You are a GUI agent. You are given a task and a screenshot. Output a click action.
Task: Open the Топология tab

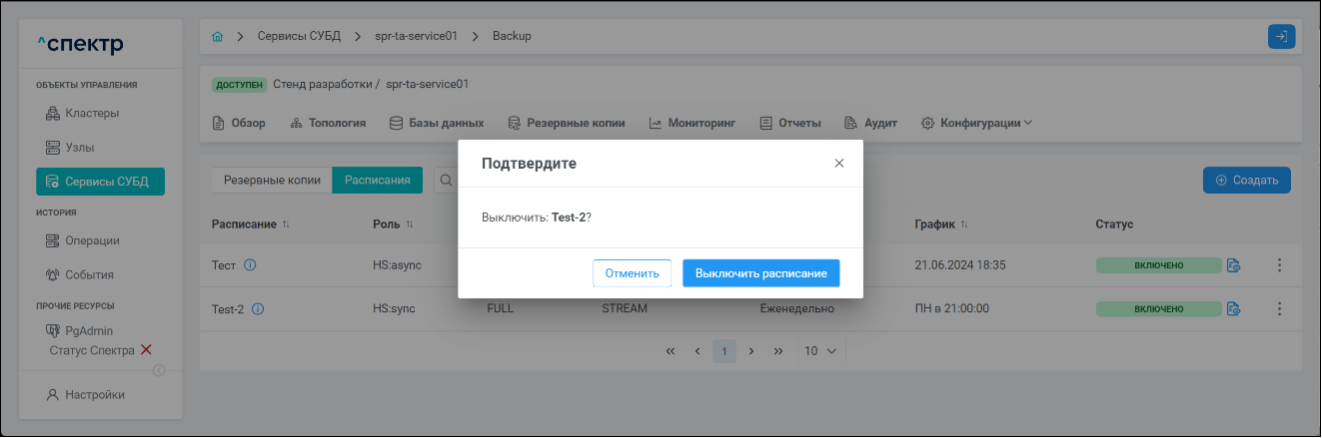[x=328, y=124]
